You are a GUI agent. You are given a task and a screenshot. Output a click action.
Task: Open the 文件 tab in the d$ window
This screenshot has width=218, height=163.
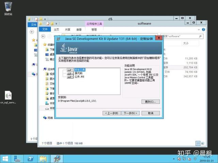[x=33, y=25]
